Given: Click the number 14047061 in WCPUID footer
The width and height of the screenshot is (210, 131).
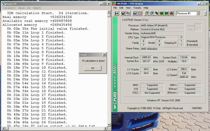Looking at the screenshot, I should (x=196, y=108).
